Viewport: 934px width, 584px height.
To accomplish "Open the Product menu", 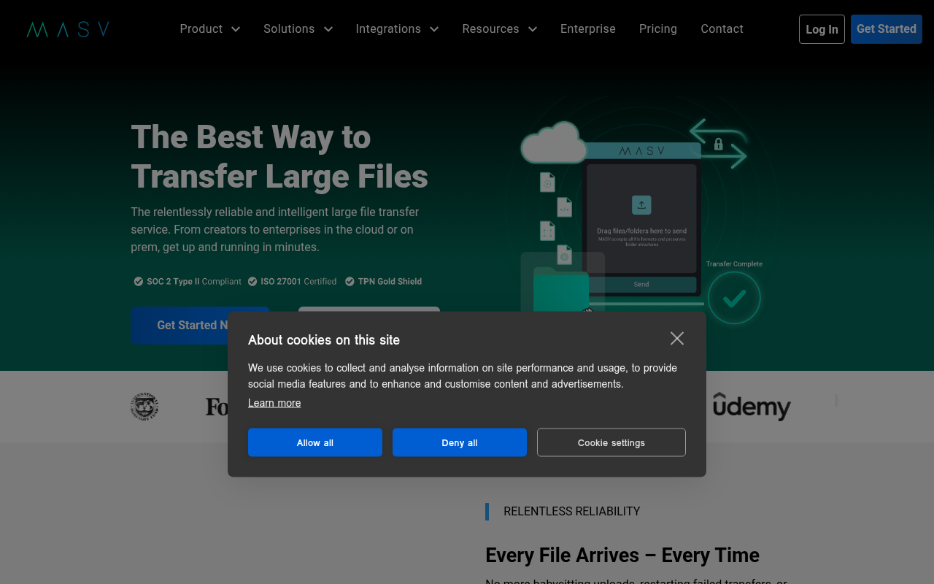I will 201,29.
